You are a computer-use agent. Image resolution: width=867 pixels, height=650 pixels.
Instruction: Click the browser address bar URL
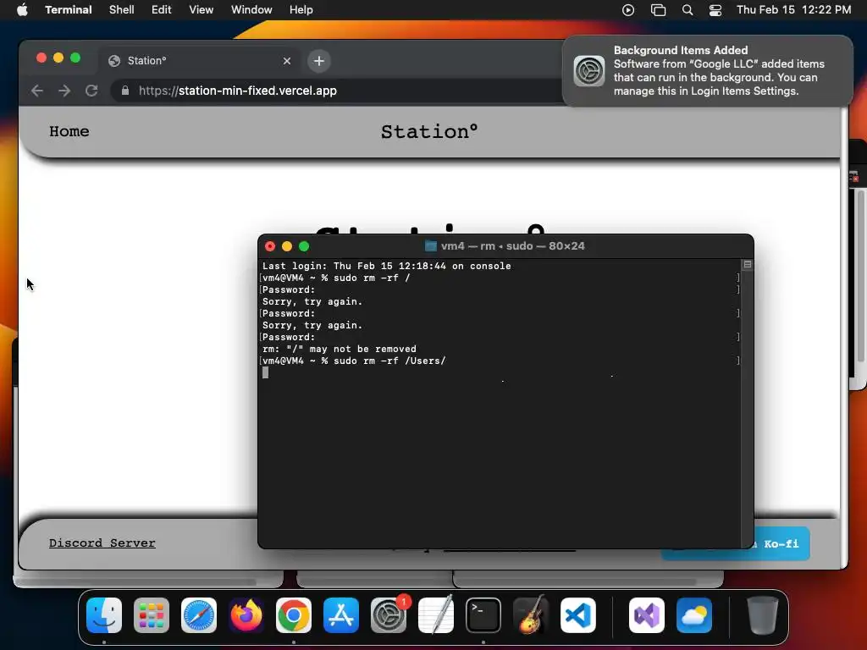[238, 91]
